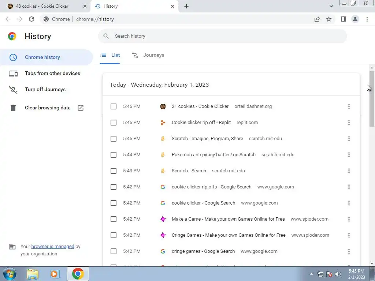Switch to the Journeys tab
Image resolution: width=375 pixels, height=281 pixels.
coord(148,55)
